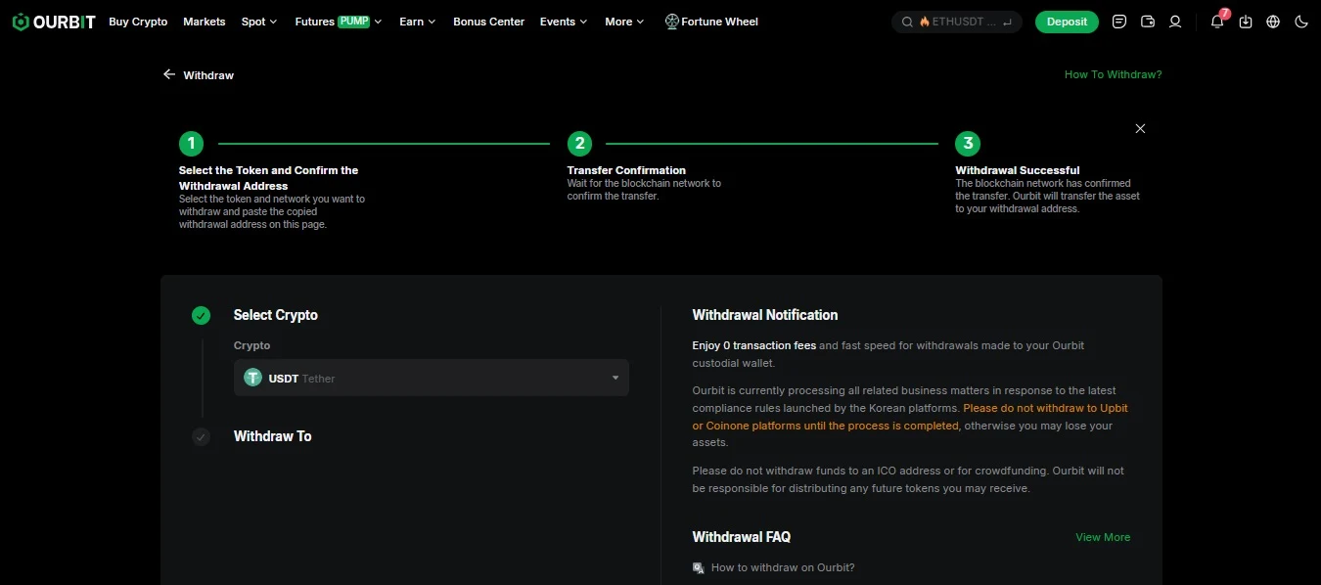Click the ETHUSDT search field
Image resolution: width=1321 pixels, height=585 pixels.
(x=957, y=22)
